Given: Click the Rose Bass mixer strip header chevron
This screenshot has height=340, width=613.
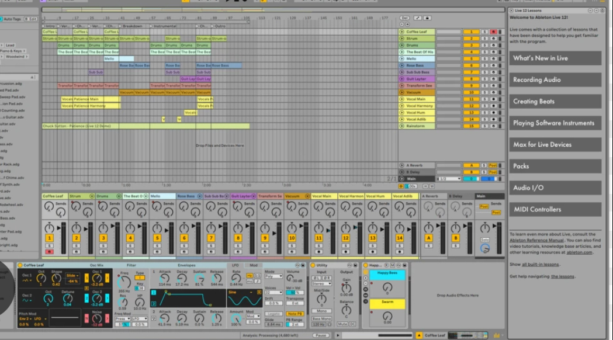Looking at the screenshot, I should pos(199,196).
